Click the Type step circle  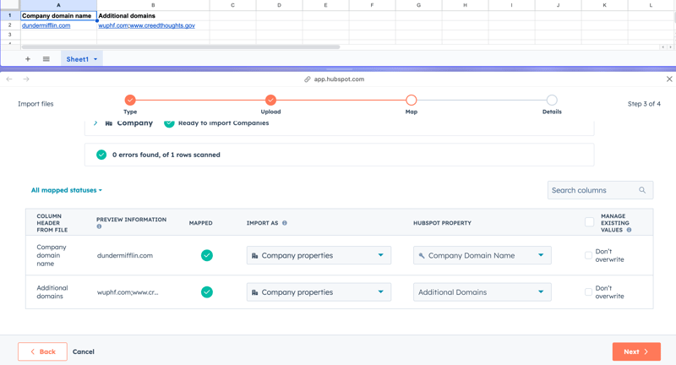(130, 100)
